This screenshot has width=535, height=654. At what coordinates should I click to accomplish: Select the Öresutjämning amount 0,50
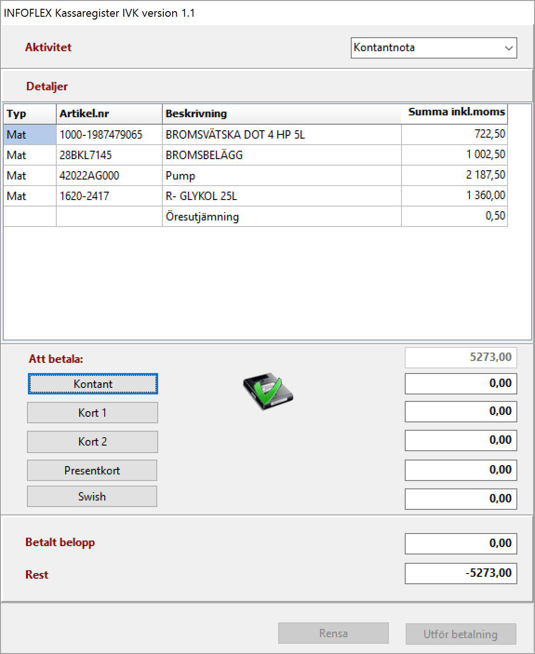pos(454,217)
